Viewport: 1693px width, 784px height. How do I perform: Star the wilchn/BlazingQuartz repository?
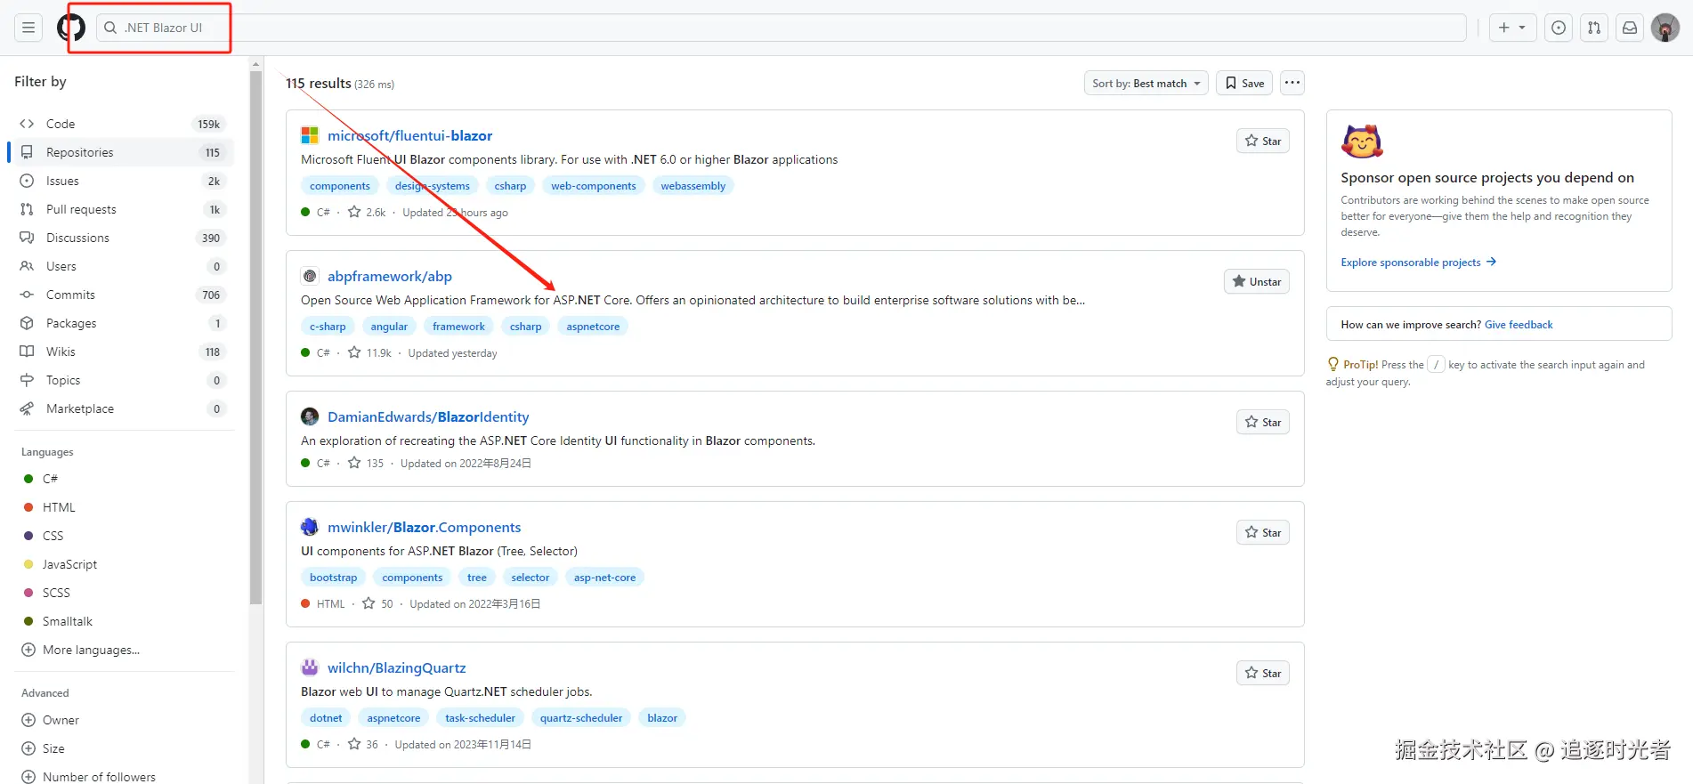[x=1263, y=673]
